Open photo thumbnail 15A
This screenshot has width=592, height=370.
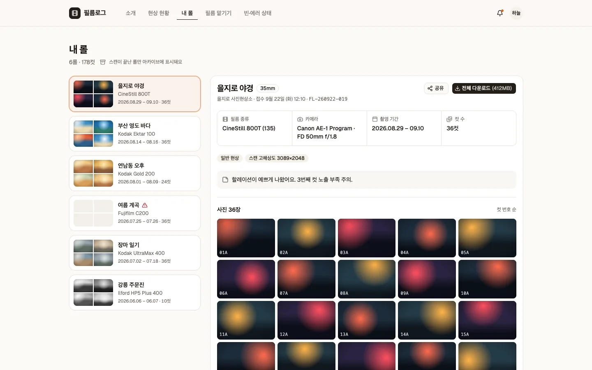(487, 320)
